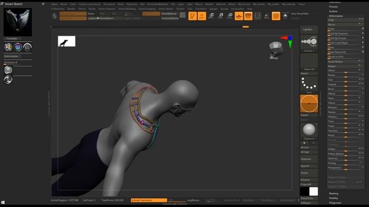369x207 pixels.
Task: Open the Render menu
Action: 71,9
